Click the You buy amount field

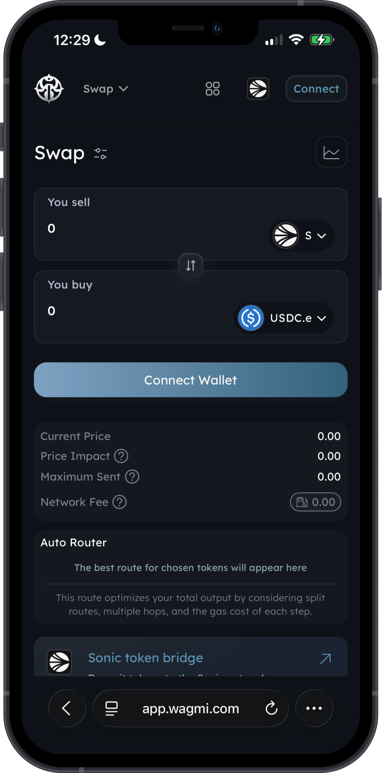139,311
